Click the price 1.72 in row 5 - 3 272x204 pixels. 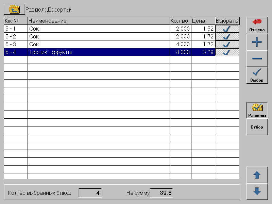click(x=203, y=44)
